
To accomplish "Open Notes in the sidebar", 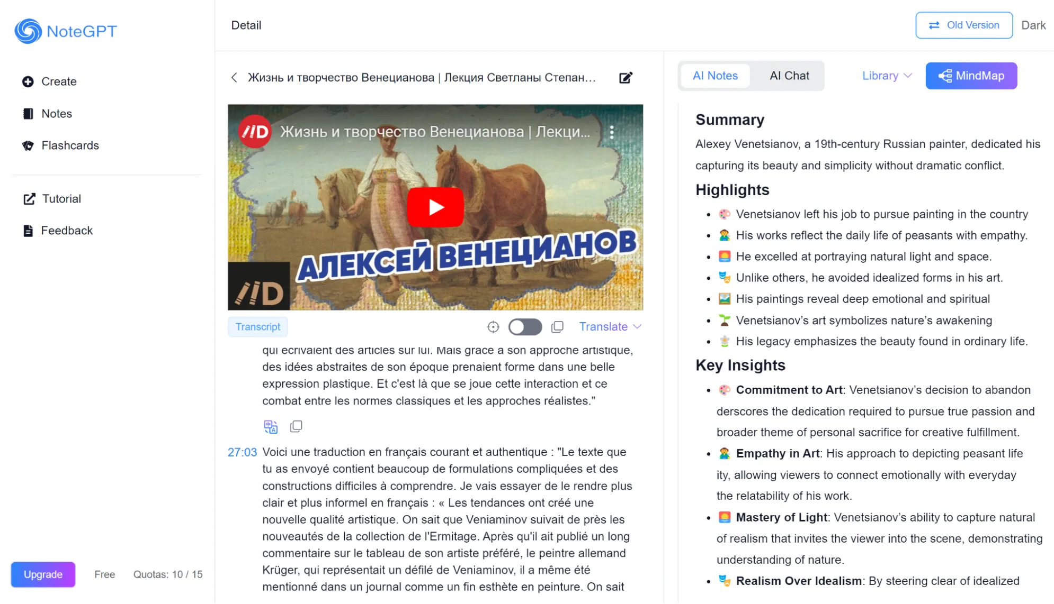I will (x=47, y=114).
